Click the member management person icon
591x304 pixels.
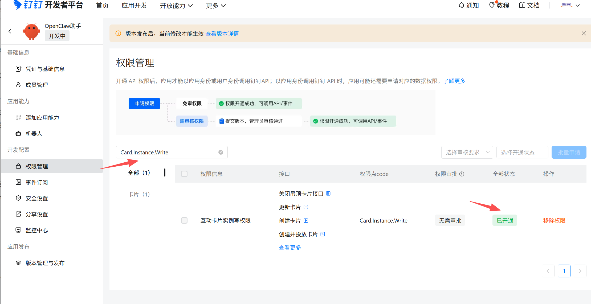pos(18,85)
